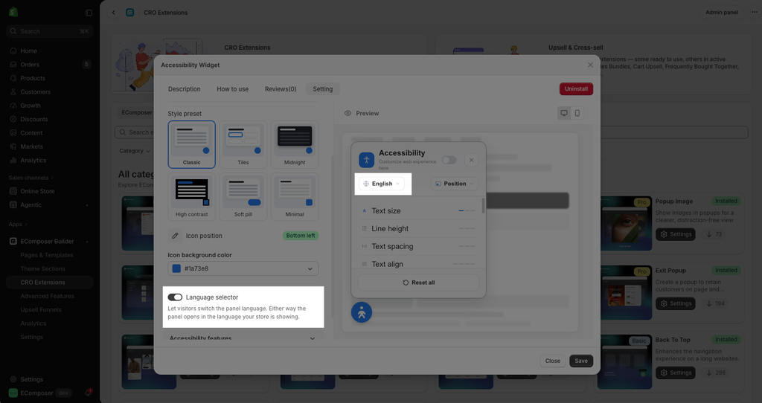The width and height of the screenshot is (762, 403).
Task: Open Pages & Templates submenu
Action: coord(47,255)
